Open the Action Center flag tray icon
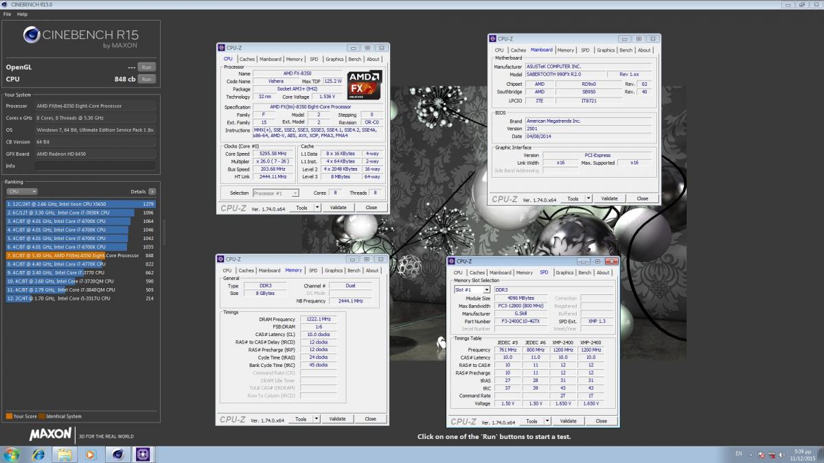Viewport: 824px width, 463px height. pyautogui.click(x=762, y=454)
